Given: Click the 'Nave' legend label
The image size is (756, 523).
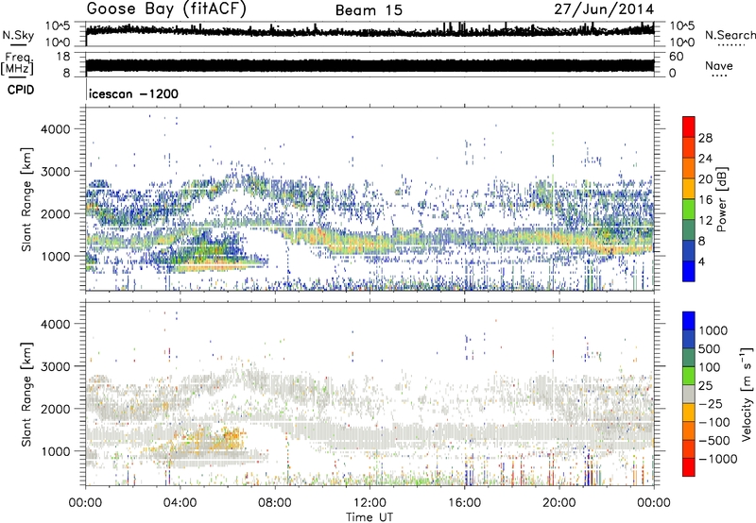Looking at the screenshot, I should [718, 65].
